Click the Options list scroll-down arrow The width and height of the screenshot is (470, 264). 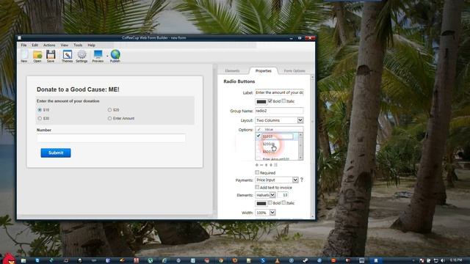[x=300, y=158]
